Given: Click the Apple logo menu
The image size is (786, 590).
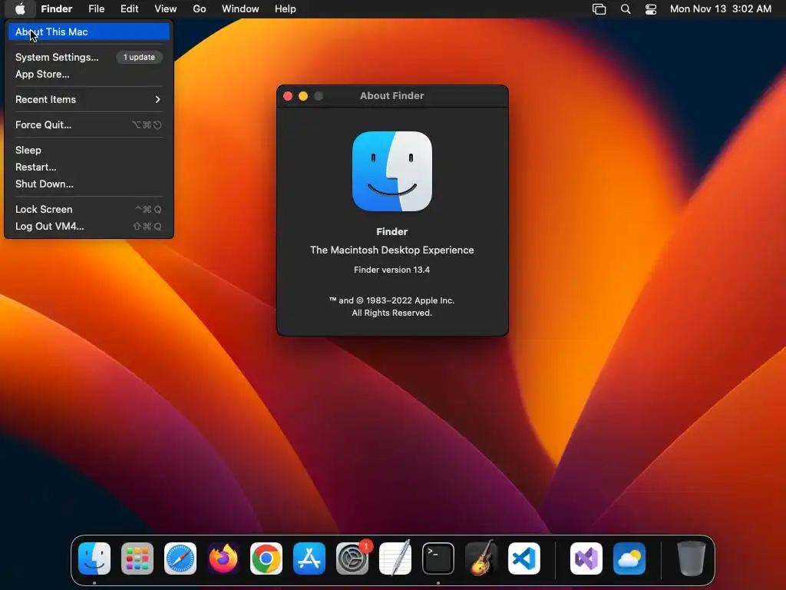Looking at the screenshot, I should [x=20, y=9].
